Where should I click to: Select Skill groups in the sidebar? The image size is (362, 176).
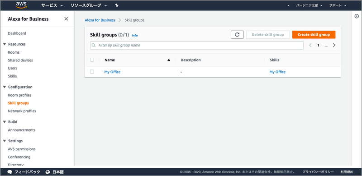(x=18, y=103)
